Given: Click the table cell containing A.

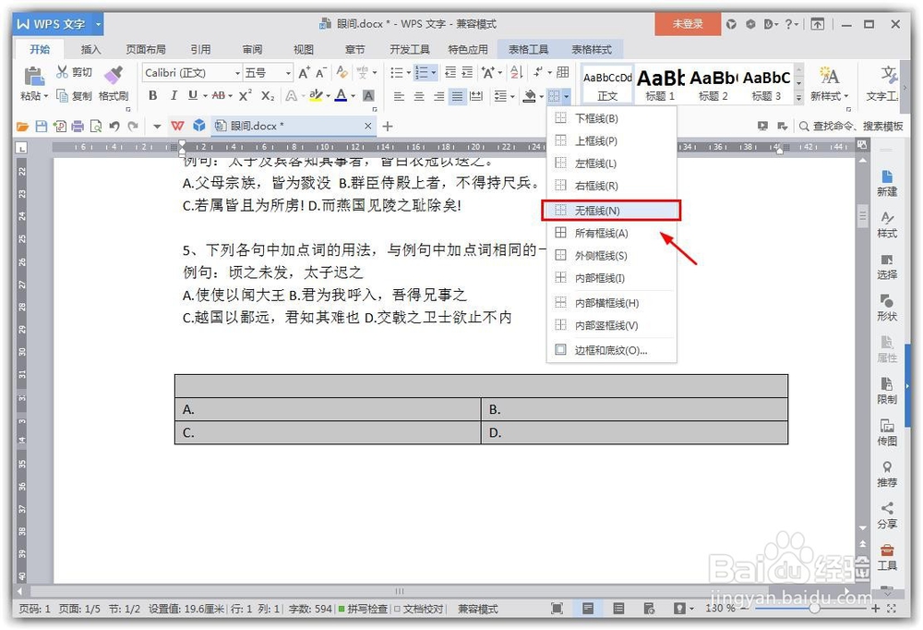Looking at the screenshot, I should tap(328, 409).
